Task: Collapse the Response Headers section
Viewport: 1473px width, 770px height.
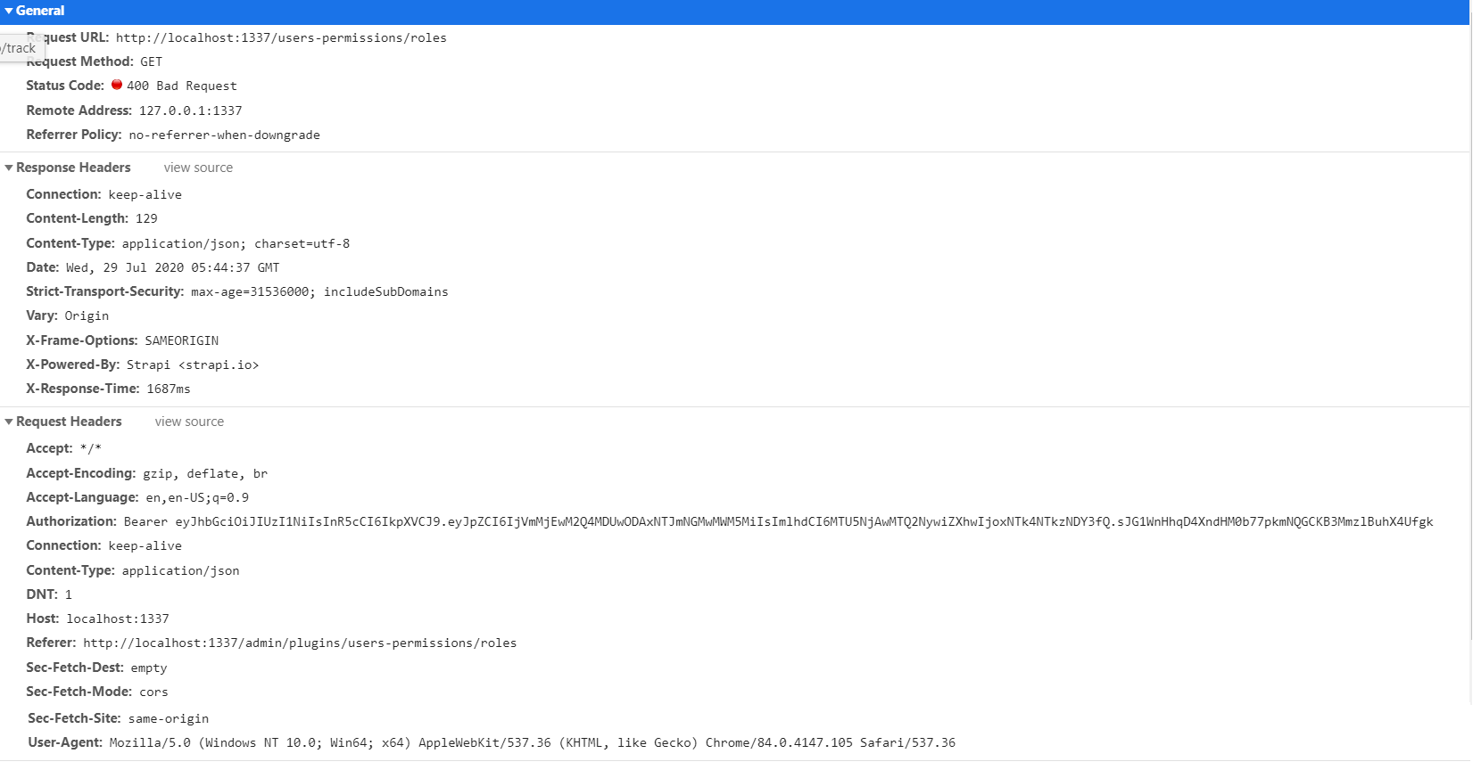Action: coord(9,168)
